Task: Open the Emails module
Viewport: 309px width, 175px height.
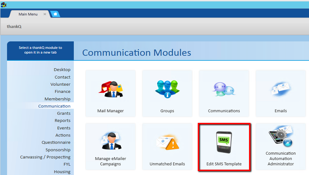Action: tap(280, 93)
